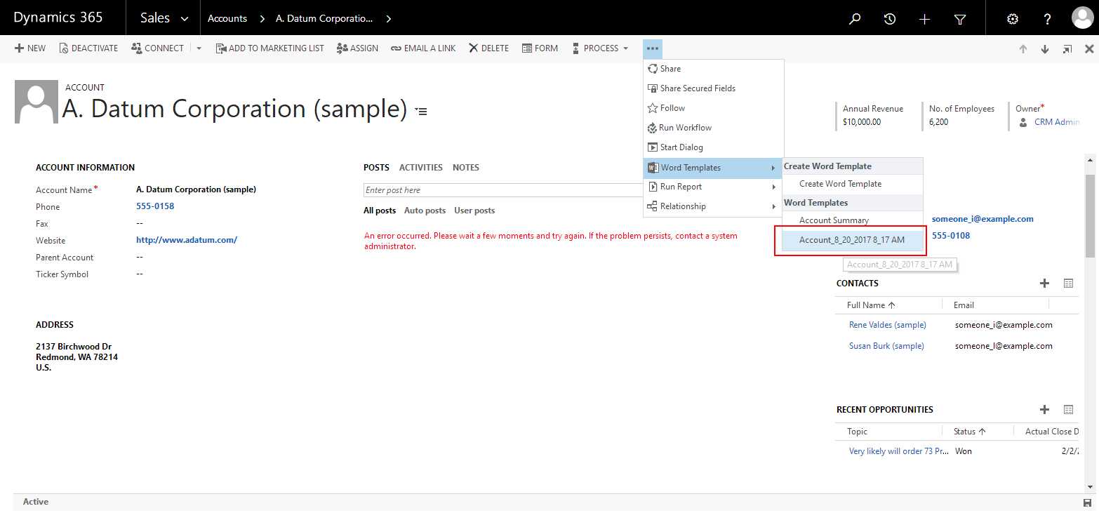
Task: Open the PROCESS dropdown
Action: click(600, 48)
